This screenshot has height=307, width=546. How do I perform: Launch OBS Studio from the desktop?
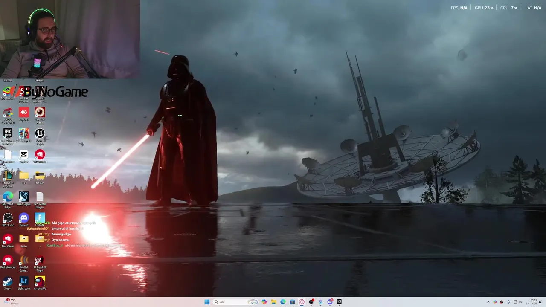pos(8,220)
